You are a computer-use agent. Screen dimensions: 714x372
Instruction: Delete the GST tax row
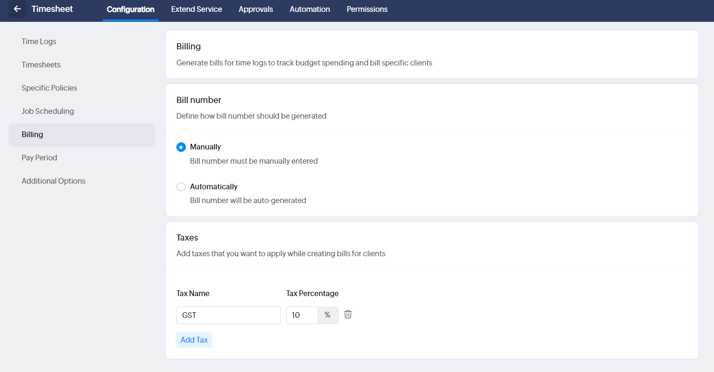[348, 315]
